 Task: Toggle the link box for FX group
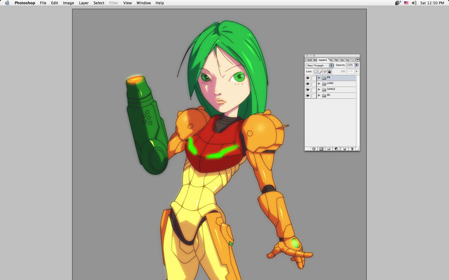pyautogui.click(x=314, y=78)
